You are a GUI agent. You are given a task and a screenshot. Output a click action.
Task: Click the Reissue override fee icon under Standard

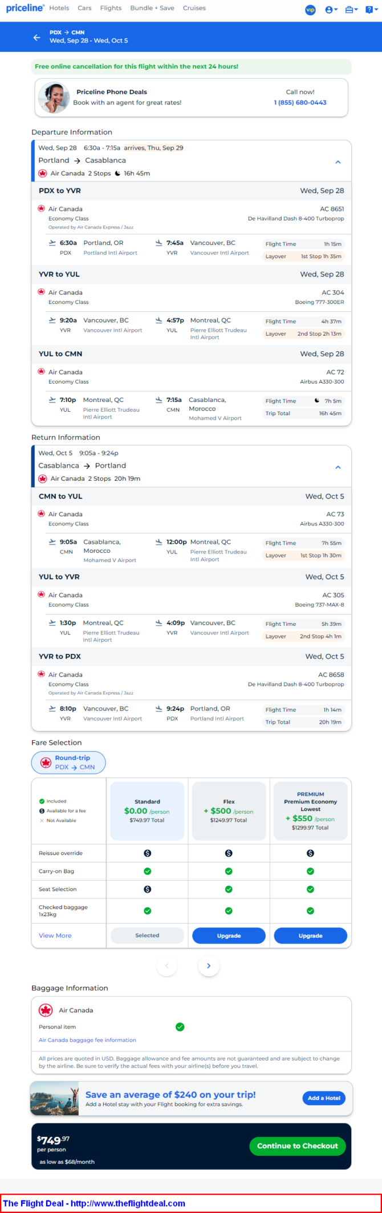pos(147,853)
